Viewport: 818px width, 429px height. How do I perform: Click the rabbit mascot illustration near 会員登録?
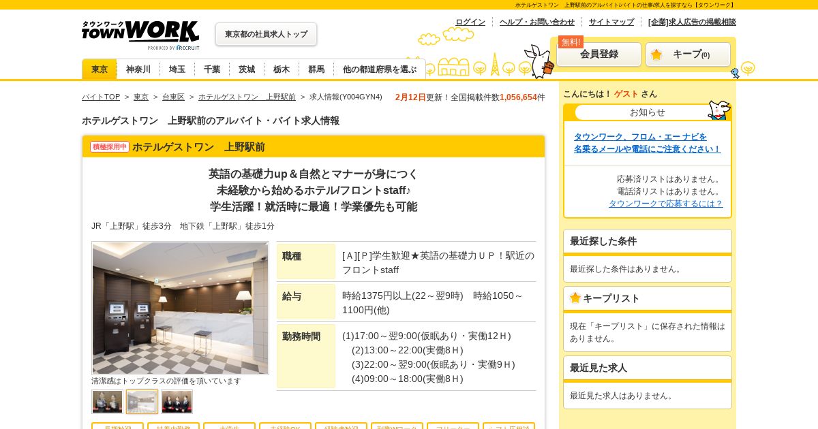pos(539,61)
